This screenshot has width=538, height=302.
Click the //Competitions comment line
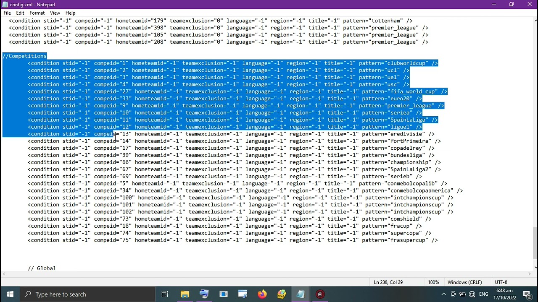pyautogui.click(x=24, y=56)
